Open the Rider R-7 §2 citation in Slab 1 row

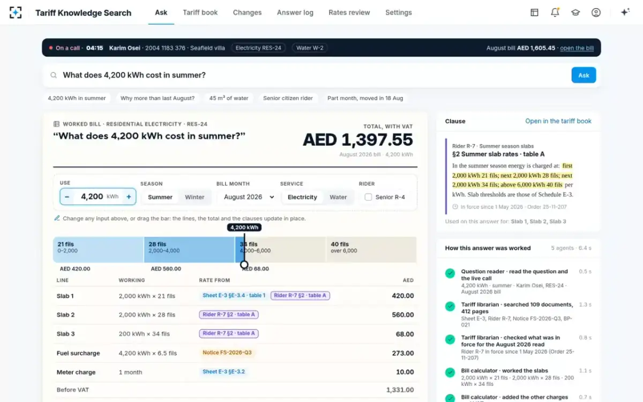click(301, 295)
